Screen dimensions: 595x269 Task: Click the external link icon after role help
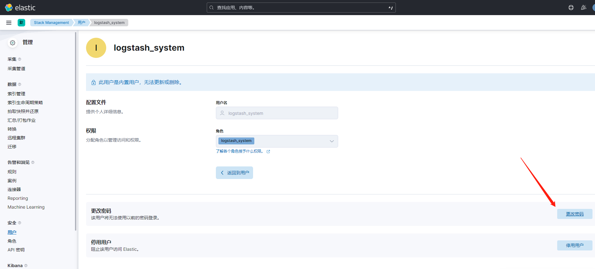pyautogui.click(x=268, y=151)
